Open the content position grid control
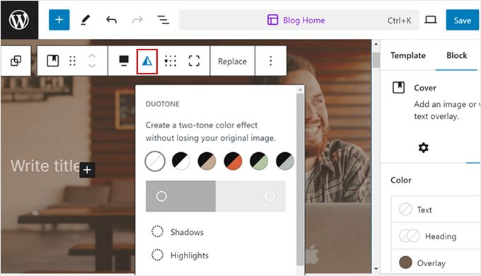This screenshot has width=481, height=276. coord(170,61)
